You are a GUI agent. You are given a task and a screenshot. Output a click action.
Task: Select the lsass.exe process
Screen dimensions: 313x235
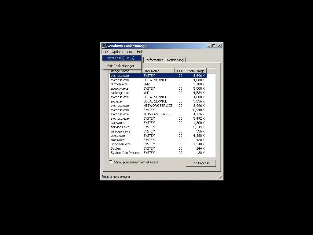(x=158, y=123)
